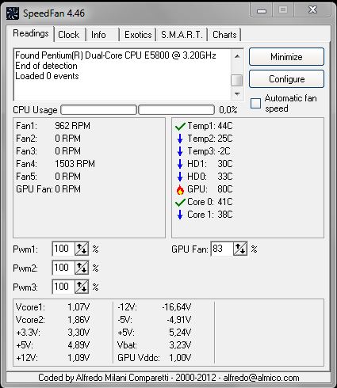Click the blue down arrow beside HD0
This screenshot has width=337, height=388.
point(180,177)
